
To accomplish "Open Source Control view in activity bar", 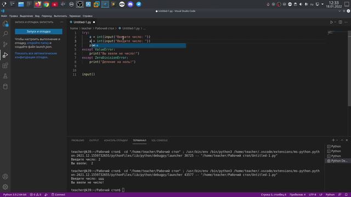I will tap(5, 44).
